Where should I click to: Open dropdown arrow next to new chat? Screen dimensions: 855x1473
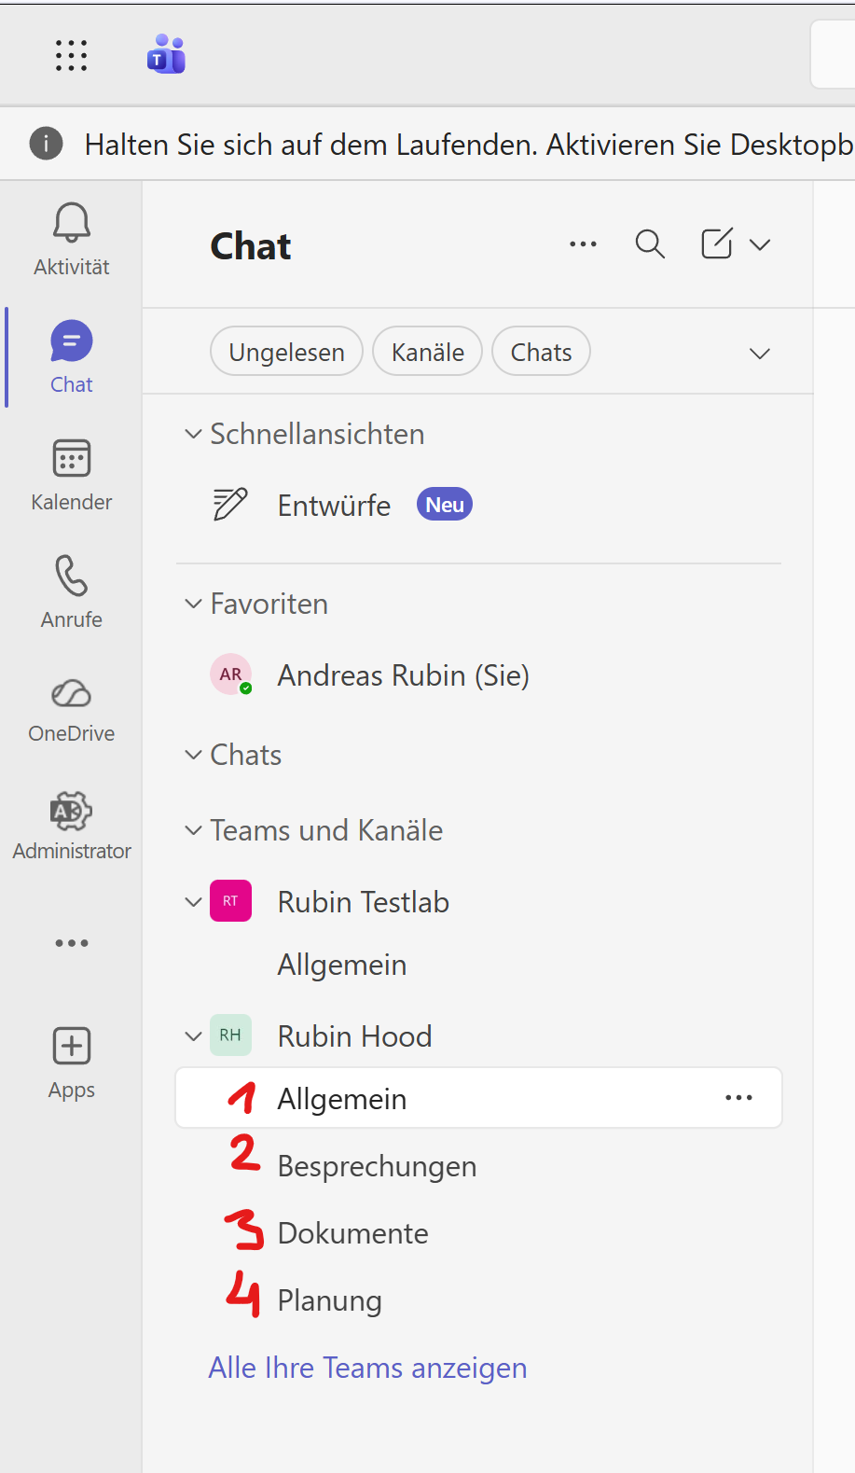(x=760, y=244)
